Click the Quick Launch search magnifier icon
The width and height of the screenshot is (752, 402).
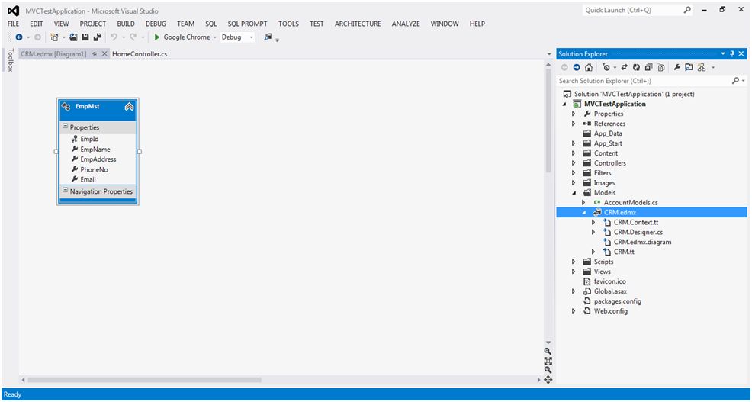(x=688, y=10)
